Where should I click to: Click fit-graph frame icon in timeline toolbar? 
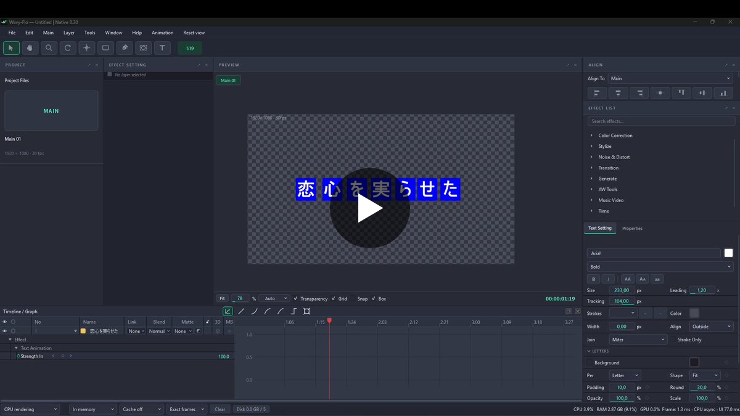coord(306,311)
